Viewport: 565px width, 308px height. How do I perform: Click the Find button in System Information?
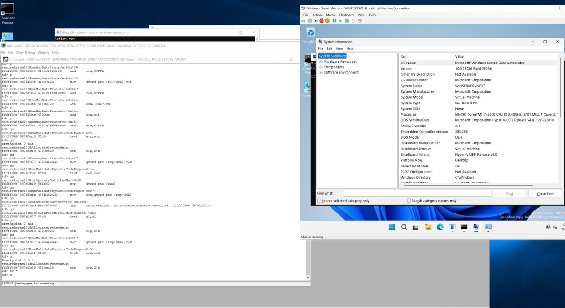[x=509, y=194]
